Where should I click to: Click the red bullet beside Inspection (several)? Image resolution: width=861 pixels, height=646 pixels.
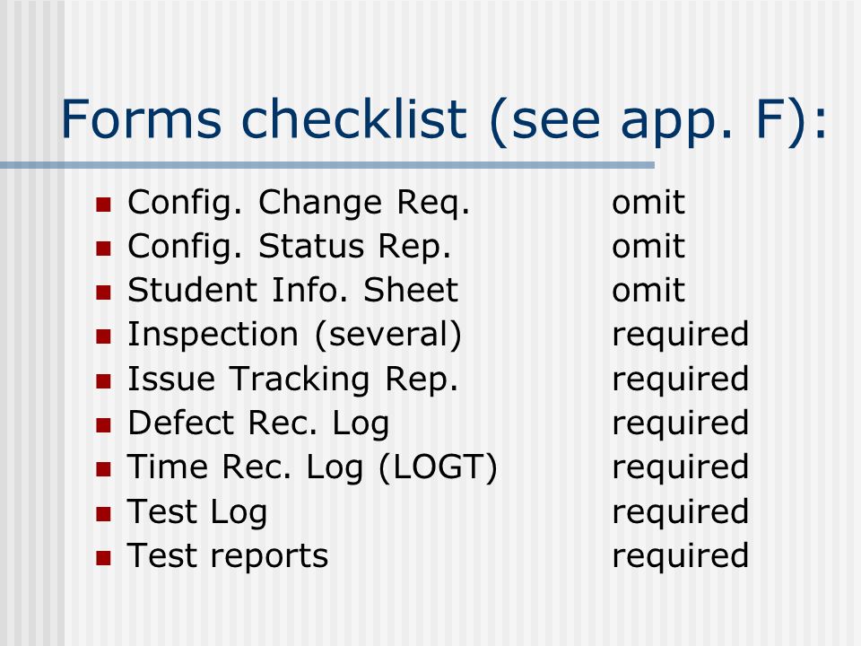[x=103, y=336]
